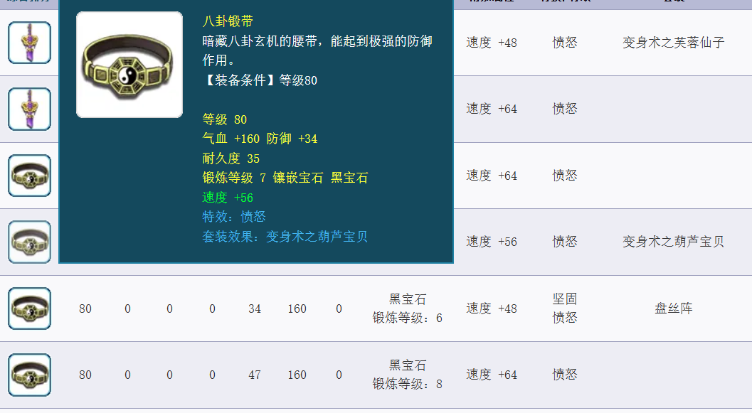
Task: Click the yellow 等级 80 line in the tooltip
Action: click(x=224, y=119)
